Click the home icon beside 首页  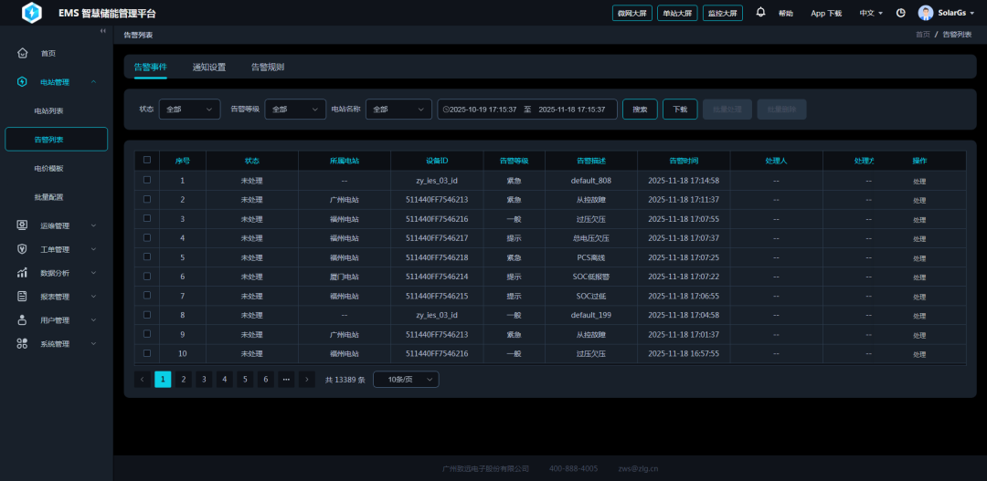pyautogui.click(x=23, y=54)
